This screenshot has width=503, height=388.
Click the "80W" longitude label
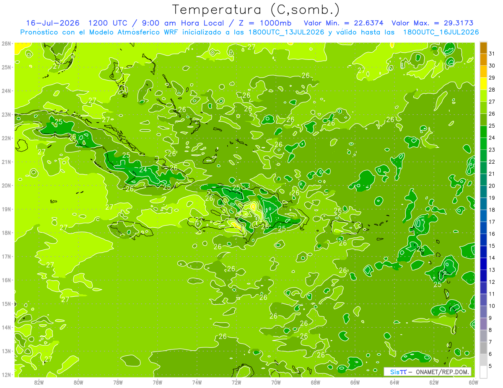coord(78,382)
